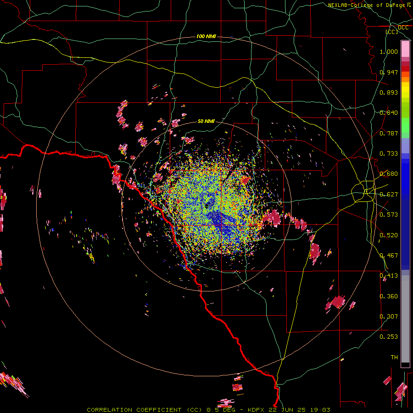Click the 100 NMI range ring label
This screenshot has height=413, width=413.
206,36
